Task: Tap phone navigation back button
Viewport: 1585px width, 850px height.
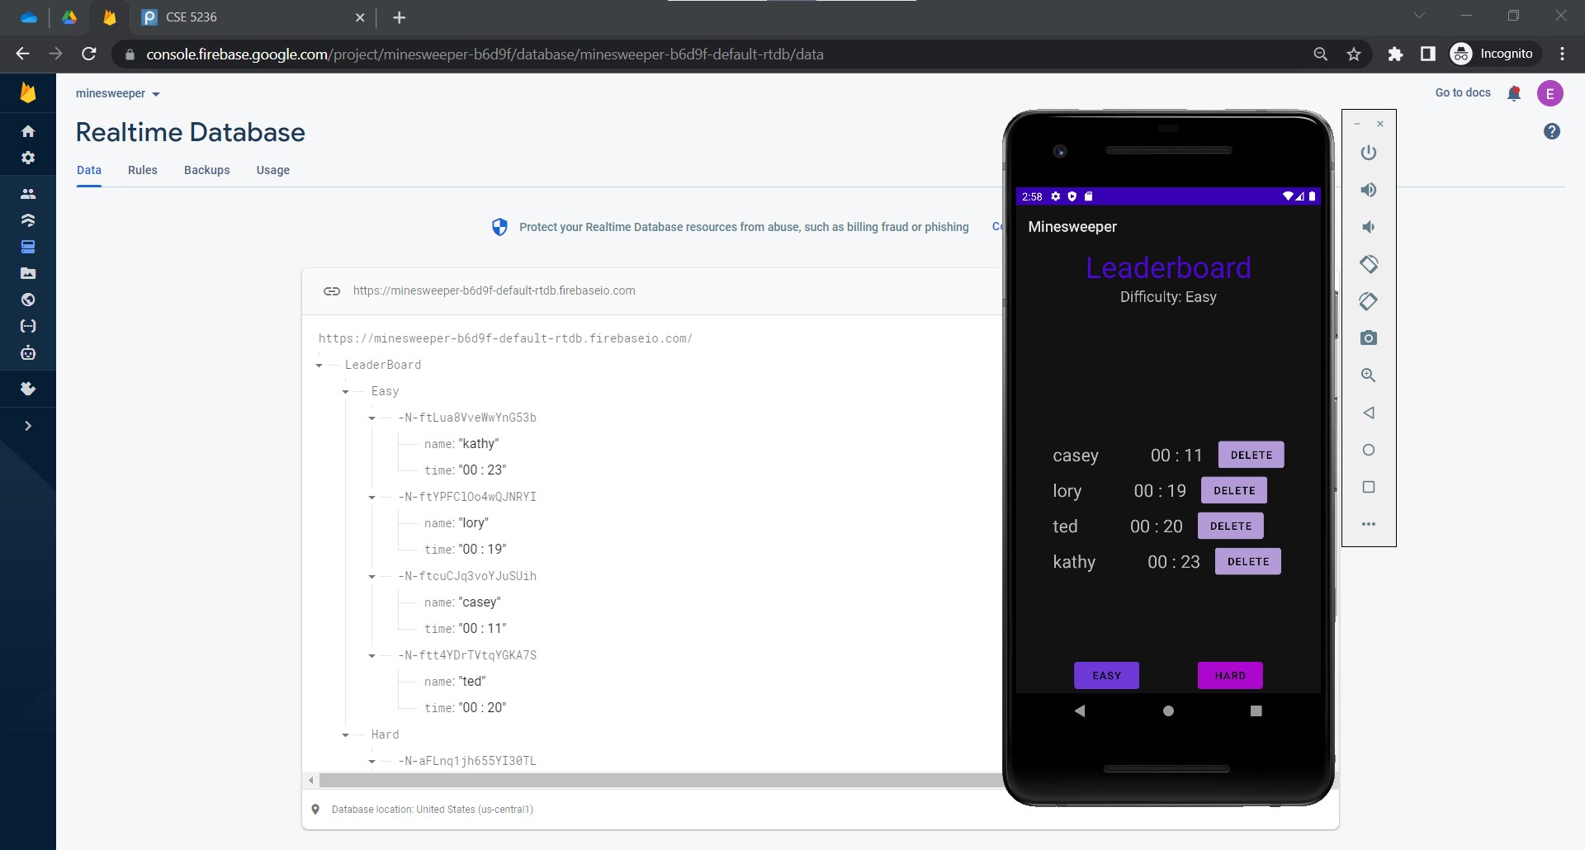Action: (1080, 711)
